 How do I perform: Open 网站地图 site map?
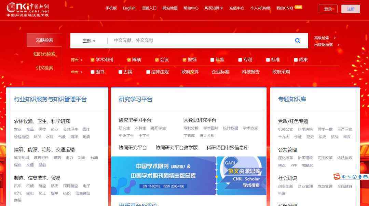point(170,8)
